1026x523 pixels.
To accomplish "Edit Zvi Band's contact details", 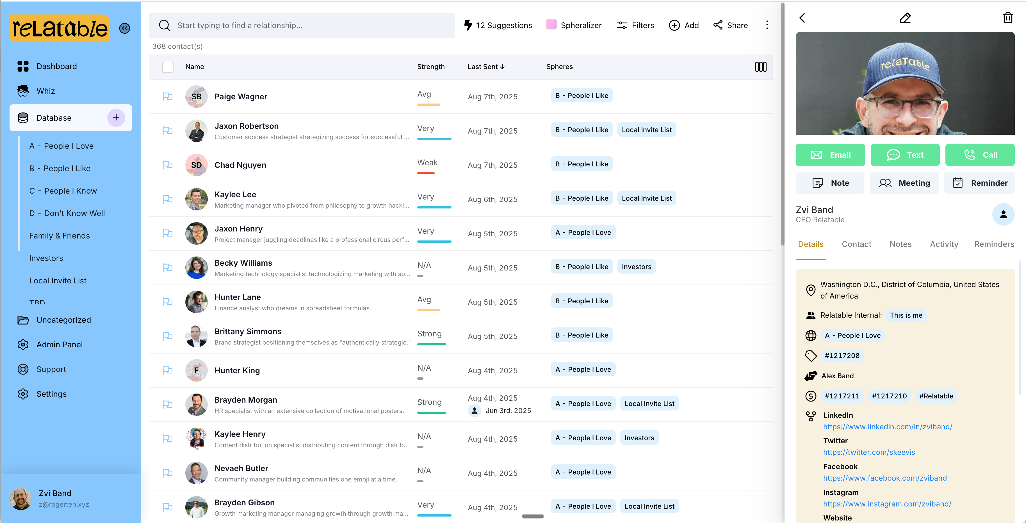I will point(905,17).
